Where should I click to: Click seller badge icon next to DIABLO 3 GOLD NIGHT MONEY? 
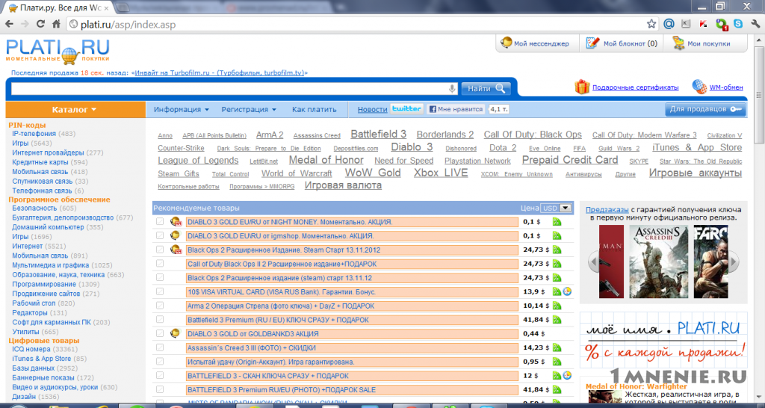pyautogui.click(x=176, y=222)
